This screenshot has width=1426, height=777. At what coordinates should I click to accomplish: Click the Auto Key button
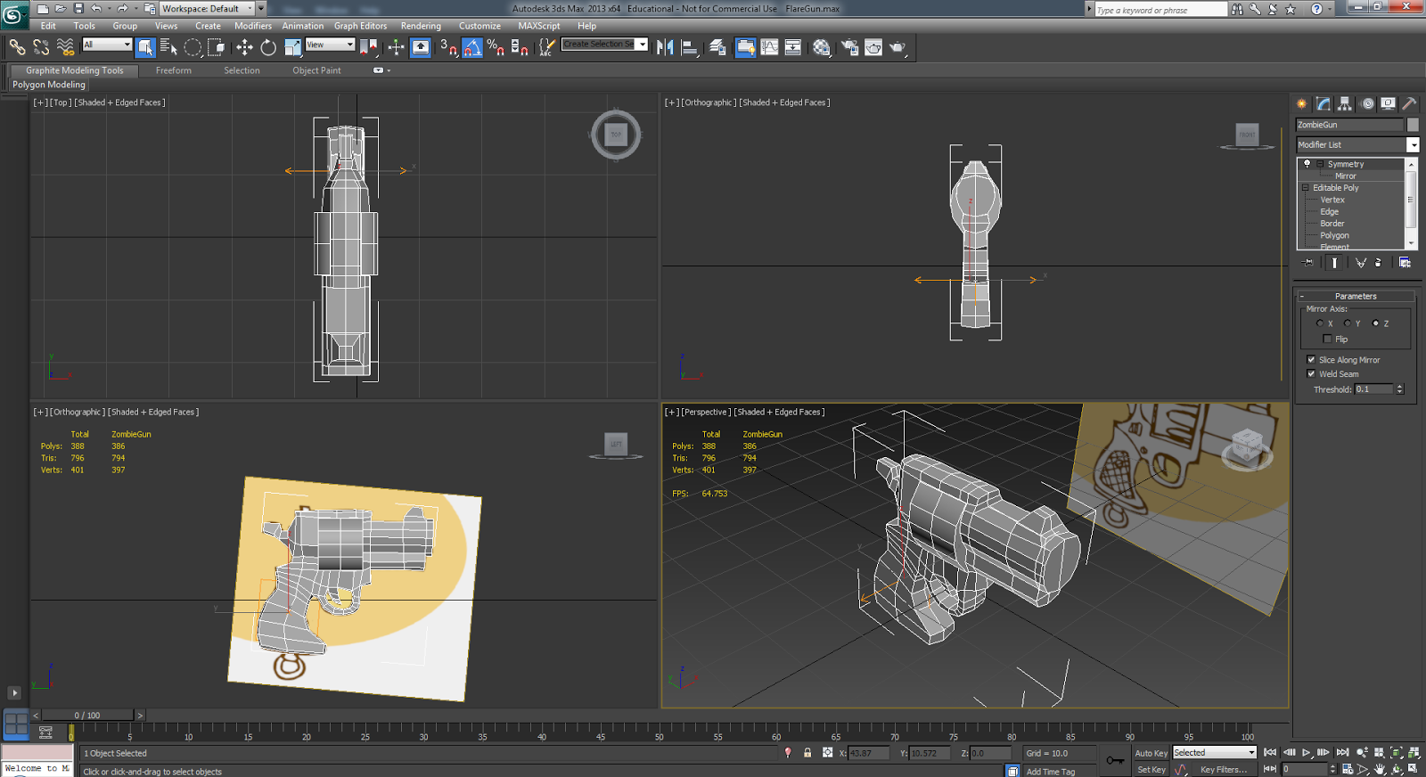point(1151,753)
